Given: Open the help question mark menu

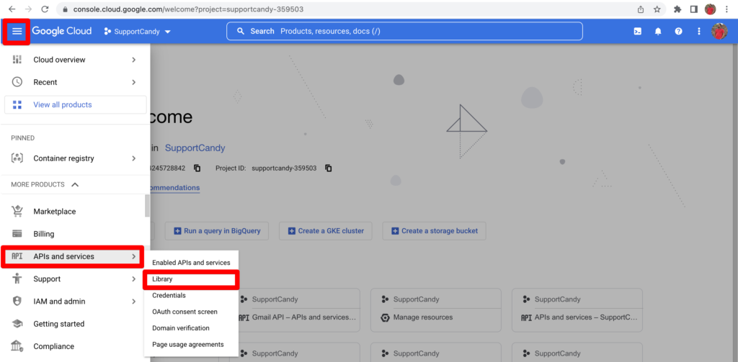Looking at the screenshot, I should coord(678,32).
